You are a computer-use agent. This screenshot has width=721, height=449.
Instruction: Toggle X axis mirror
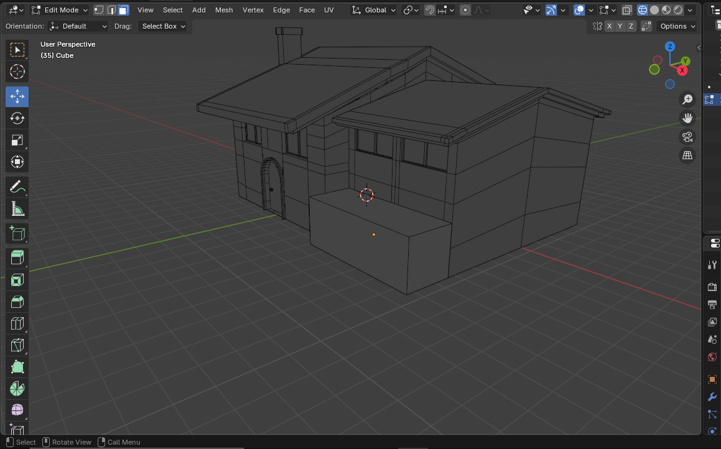tap(609, 26)
